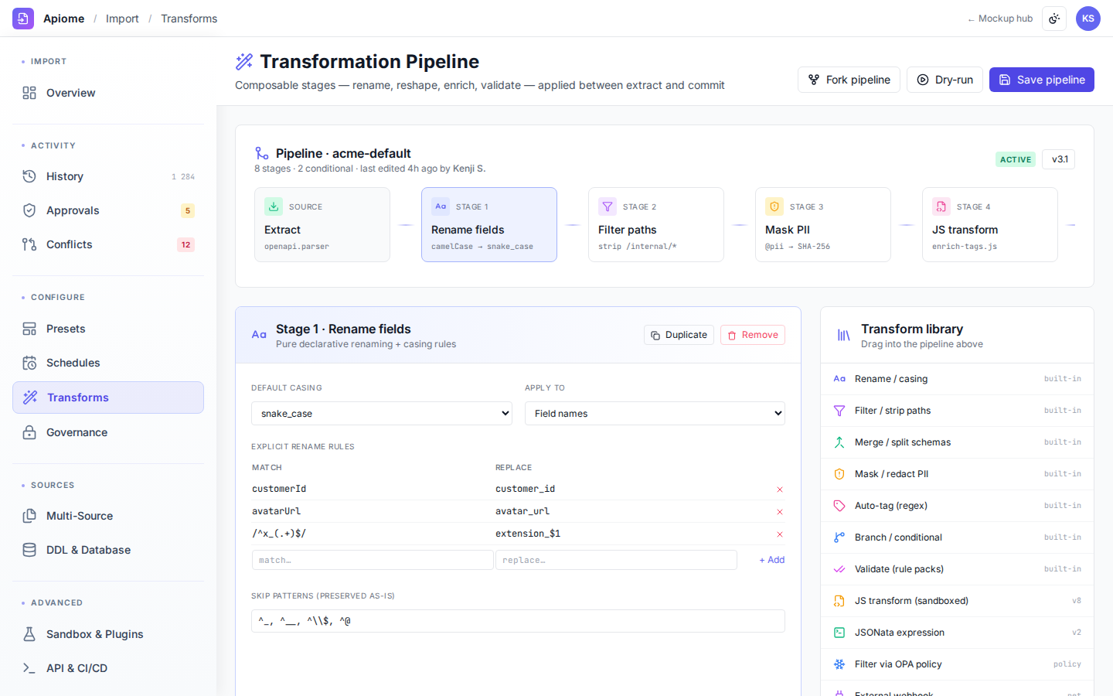Viewport: 1113px width, 696px height.
Task: Click the Apiome logo icon
Action: coord(23,19)
